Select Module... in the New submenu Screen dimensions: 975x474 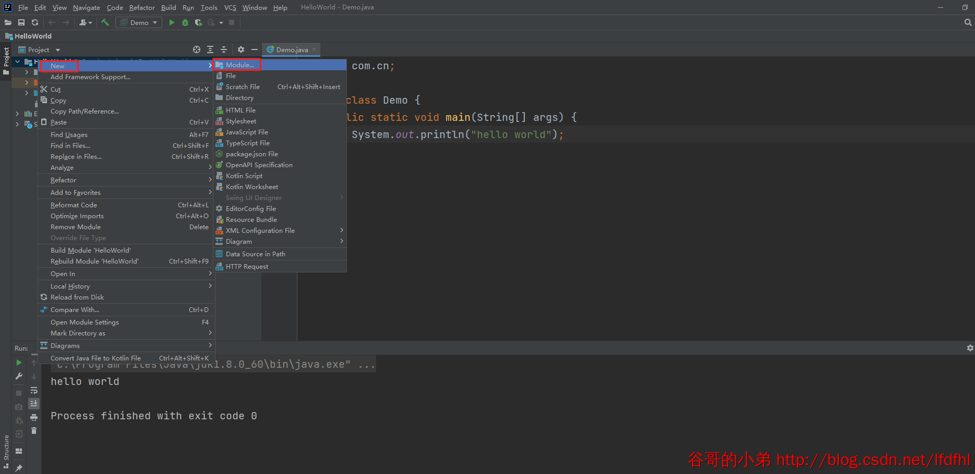(x=280, y=65)
